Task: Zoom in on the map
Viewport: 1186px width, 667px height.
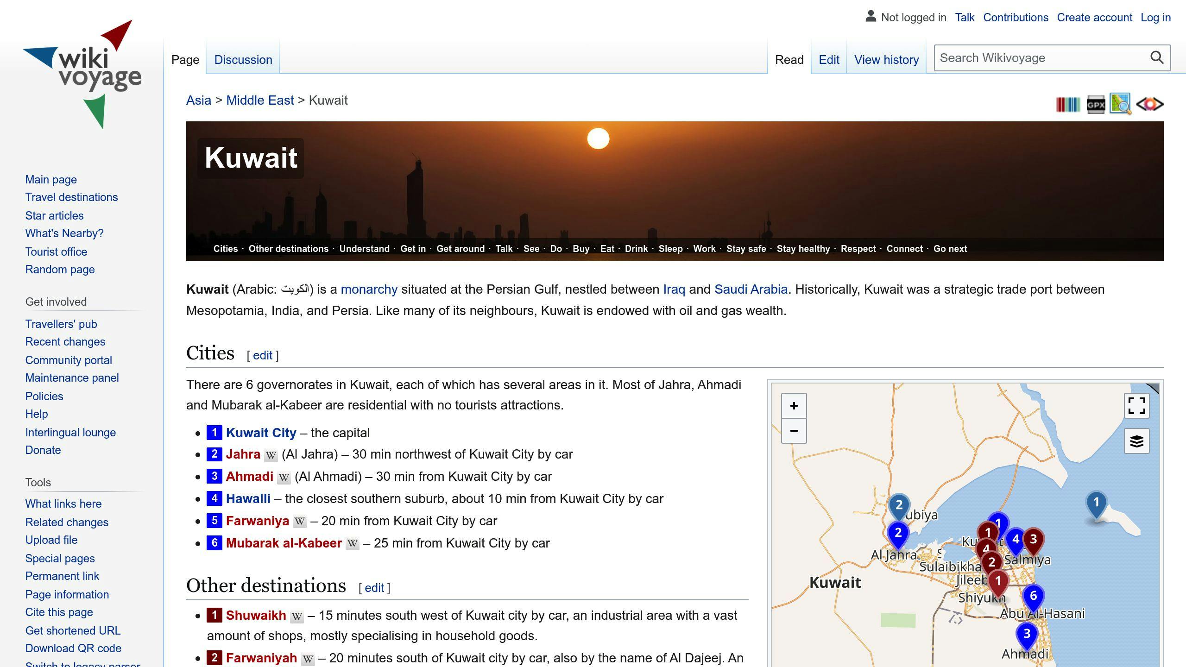Action: point(794,406)
